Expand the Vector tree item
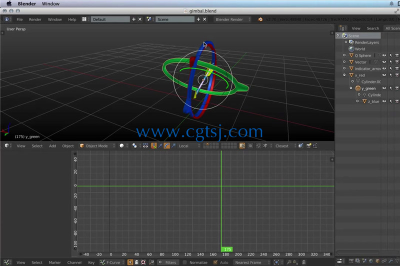The height and width of the screenshot is (266, 400). pyautogui.click(x=344, y=62)
